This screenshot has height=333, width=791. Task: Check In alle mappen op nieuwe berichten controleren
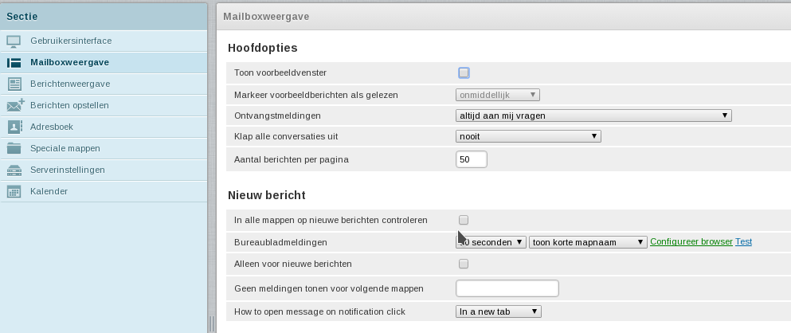(x=464, y=220)
